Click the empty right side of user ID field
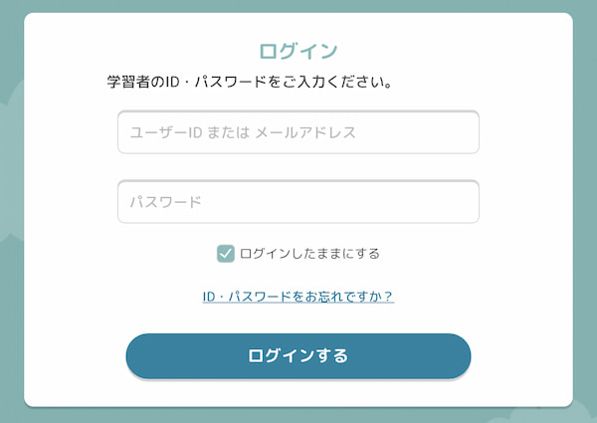The width and height of the screenshot is (597, 423). point(417,132)
